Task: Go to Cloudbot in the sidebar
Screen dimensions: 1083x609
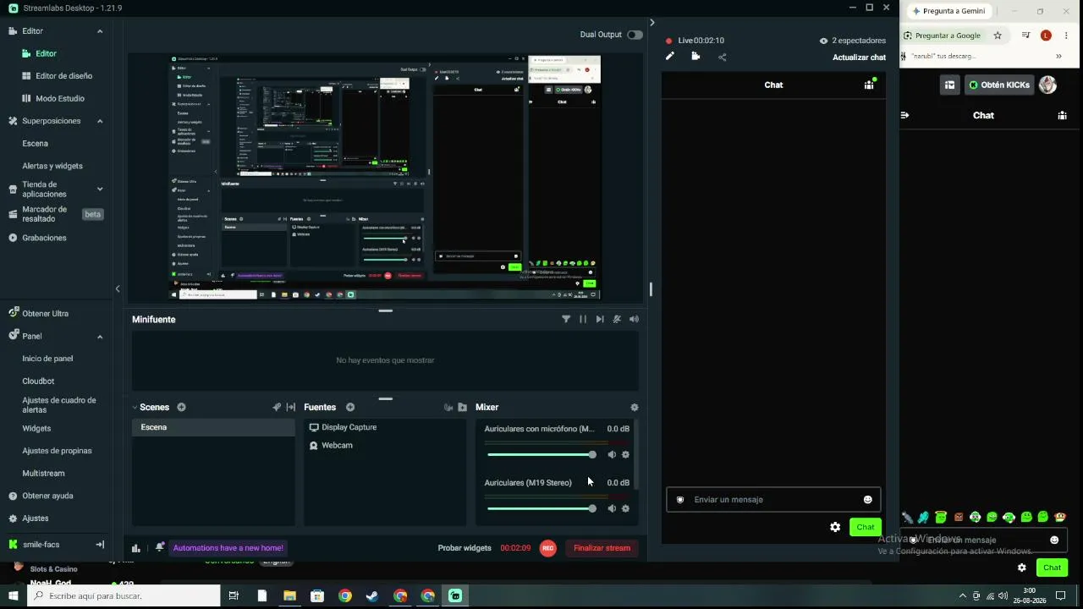Action: pos(38,381)
